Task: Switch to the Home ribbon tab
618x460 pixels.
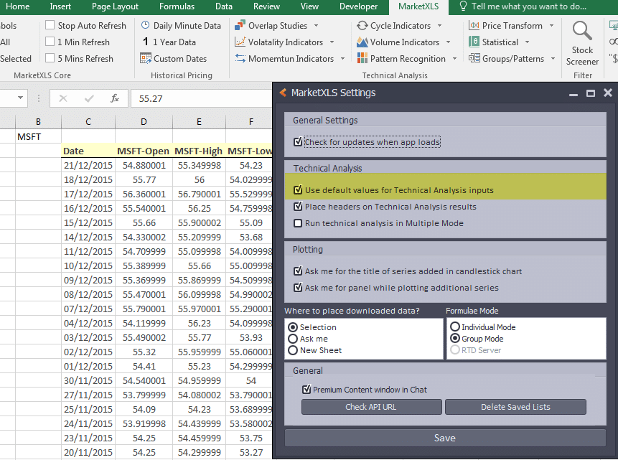Action: (x=17, y=6)
